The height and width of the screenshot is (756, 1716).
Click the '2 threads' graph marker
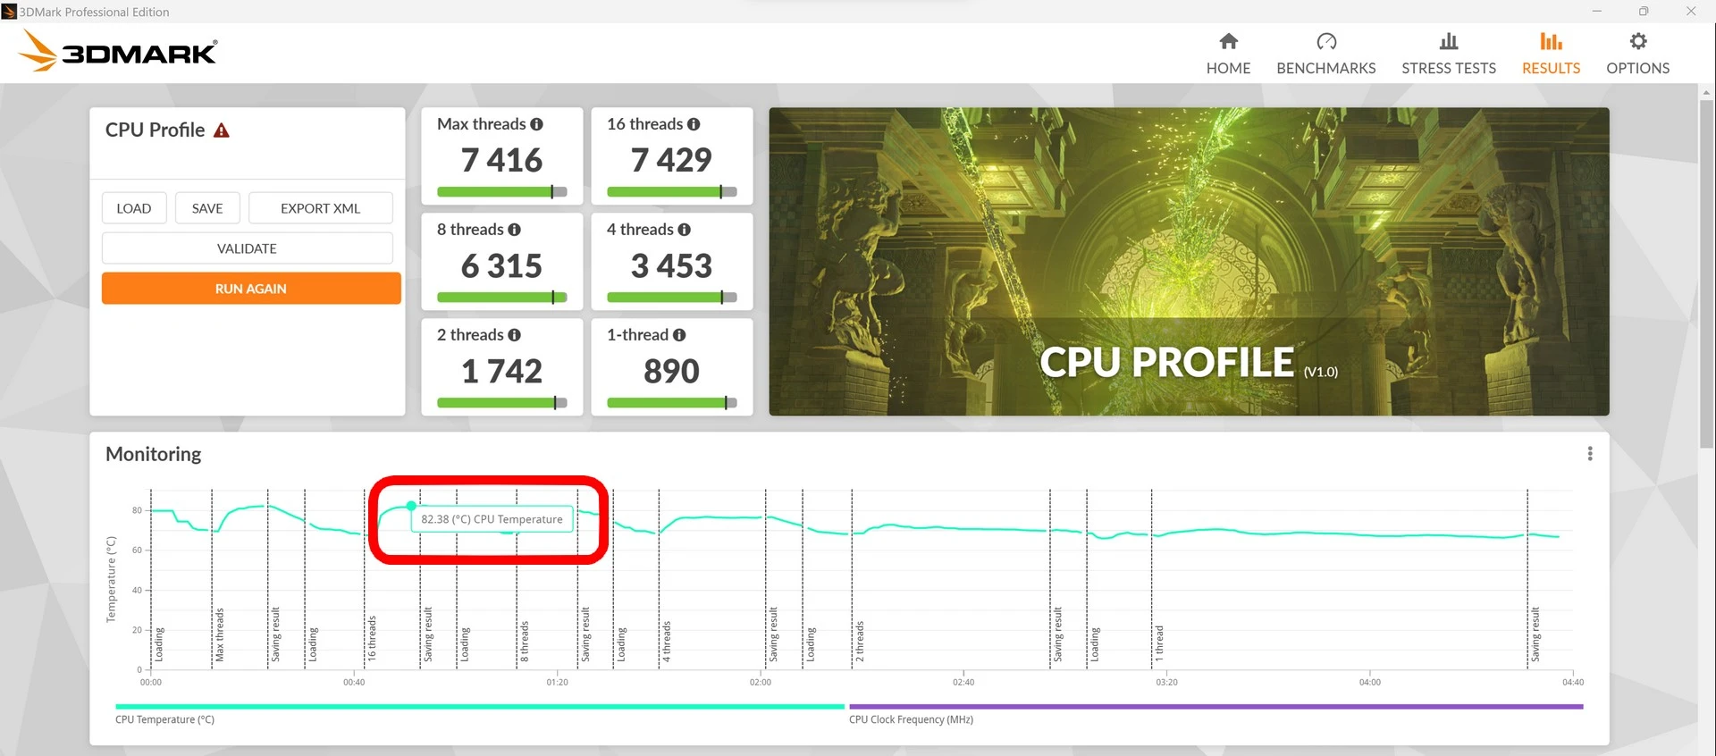859,641
